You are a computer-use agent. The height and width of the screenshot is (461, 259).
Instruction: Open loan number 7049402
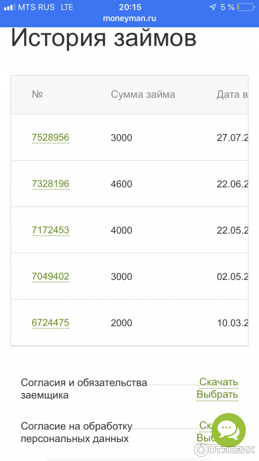click(50, 277)
